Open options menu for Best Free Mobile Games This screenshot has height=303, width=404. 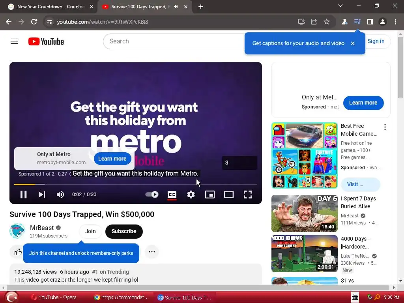click(385, 127)
